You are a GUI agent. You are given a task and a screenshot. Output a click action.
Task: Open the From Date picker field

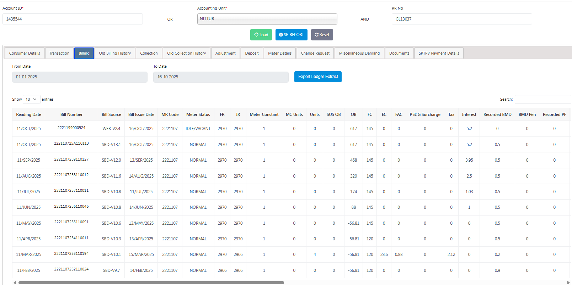[x=80, y=77]
